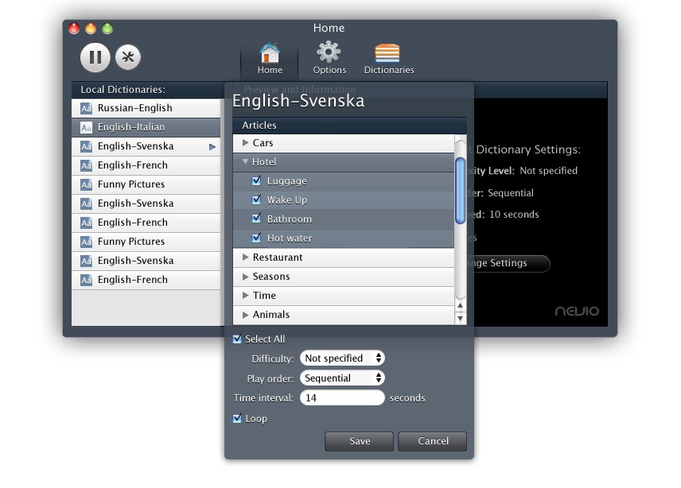
Task: Open the Options gear tab
Action: (x=329, y=58)
